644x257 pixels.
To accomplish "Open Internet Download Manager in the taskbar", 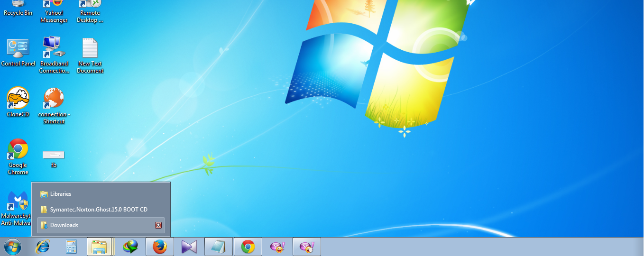I will (x=130, y=247).
